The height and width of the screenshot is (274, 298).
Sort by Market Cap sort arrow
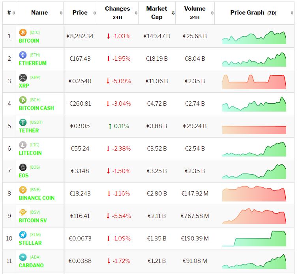pos(173,13)
